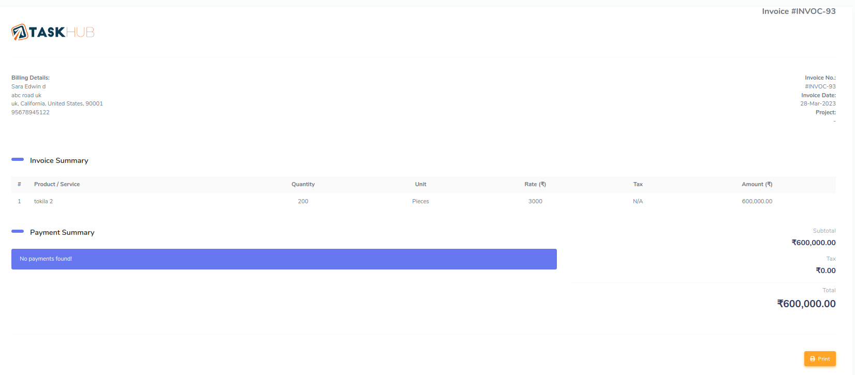Click the Amount (₹) column header

click(x=757, y=185)
